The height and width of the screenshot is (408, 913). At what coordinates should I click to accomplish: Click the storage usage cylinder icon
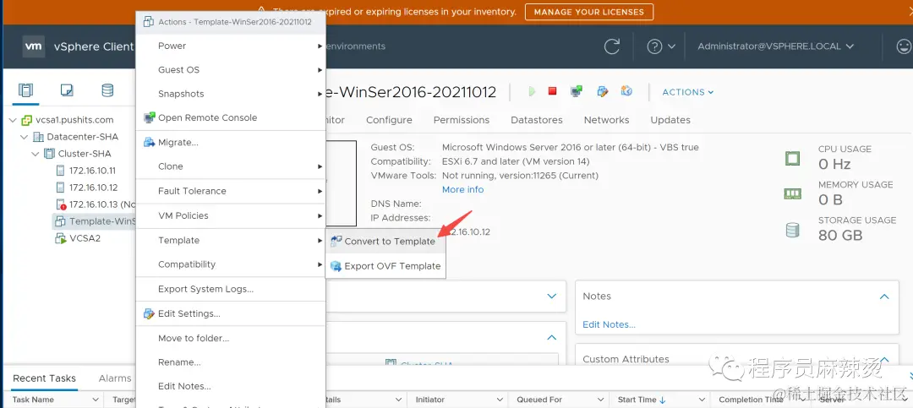792,230
